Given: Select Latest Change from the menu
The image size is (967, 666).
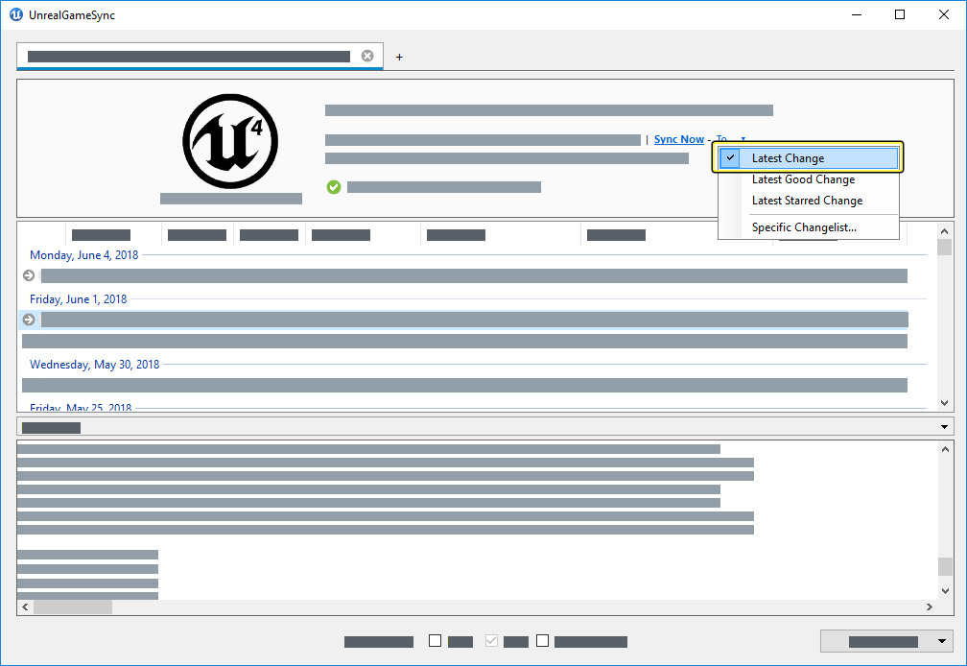Looking at the screenshot, I should pos(809,158).
